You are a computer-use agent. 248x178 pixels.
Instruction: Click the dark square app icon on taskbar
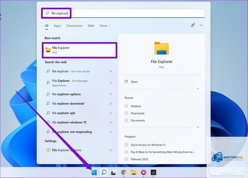(153, 172)
